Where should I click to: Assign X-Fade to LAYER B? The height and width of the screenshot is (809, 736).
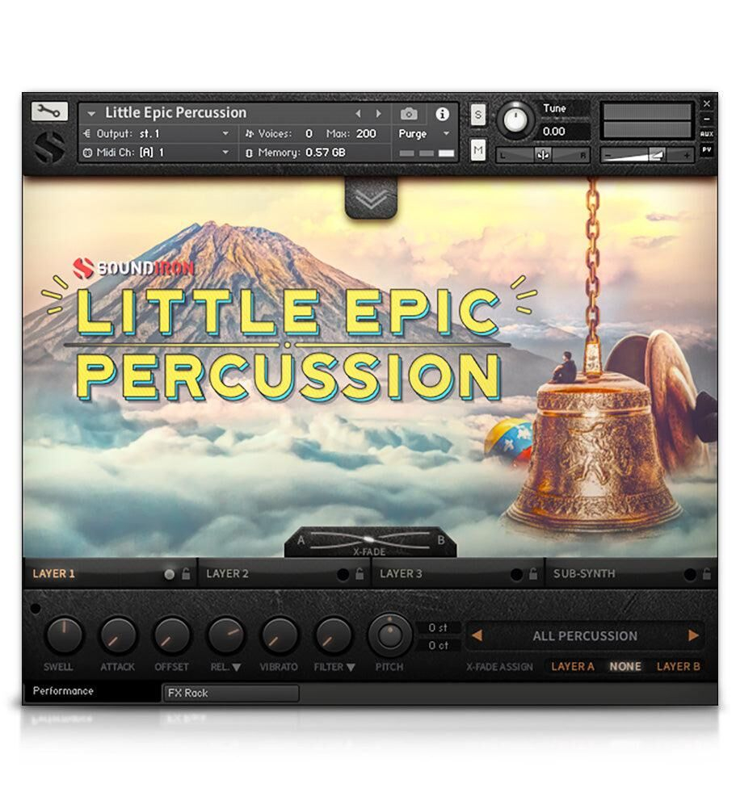click(678, 666)
